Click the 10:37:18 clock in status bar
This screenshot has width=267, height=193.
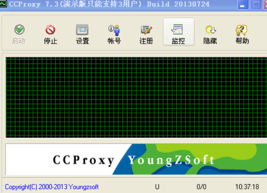pos(247,187)
